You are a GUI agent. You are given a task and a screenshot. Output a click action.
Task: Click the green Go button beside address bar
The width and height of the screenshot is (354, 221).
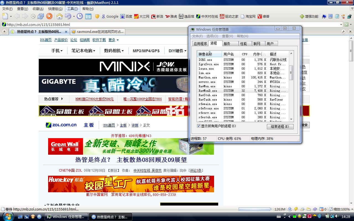pos(346,25)
